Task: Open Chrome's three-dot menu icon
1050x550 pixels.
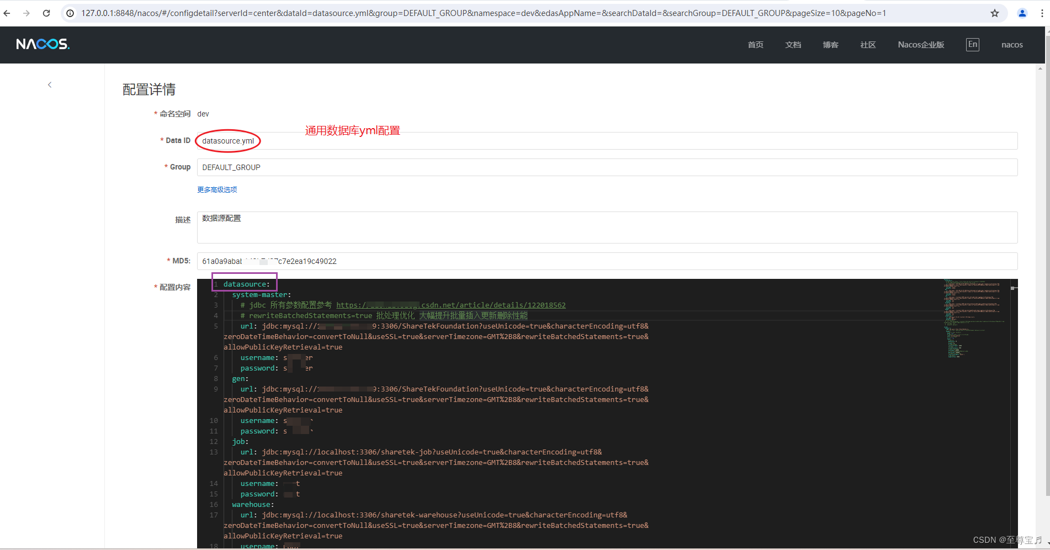Action: (1043, 13)
